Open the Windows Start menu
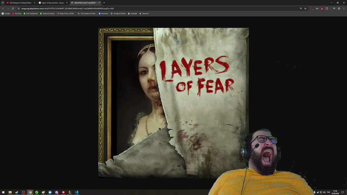The width and height of the screenshot is (347, 195). (x=3, y=192)
